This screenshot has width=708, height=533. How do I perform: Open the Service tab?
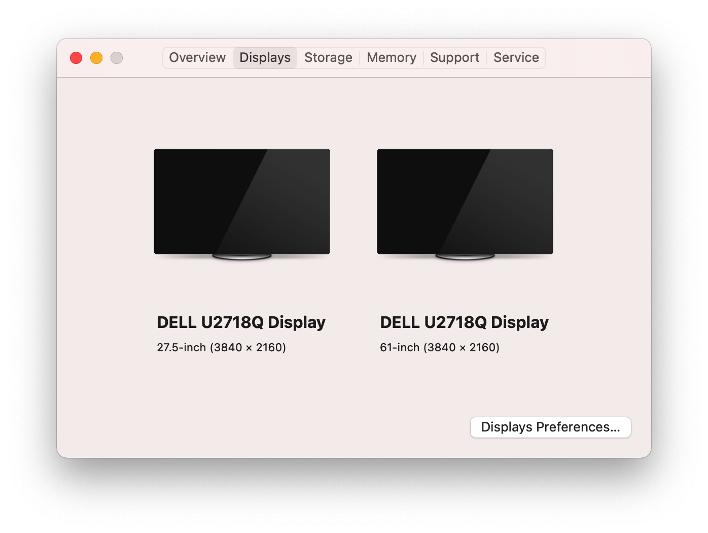(x=516, y=58)
